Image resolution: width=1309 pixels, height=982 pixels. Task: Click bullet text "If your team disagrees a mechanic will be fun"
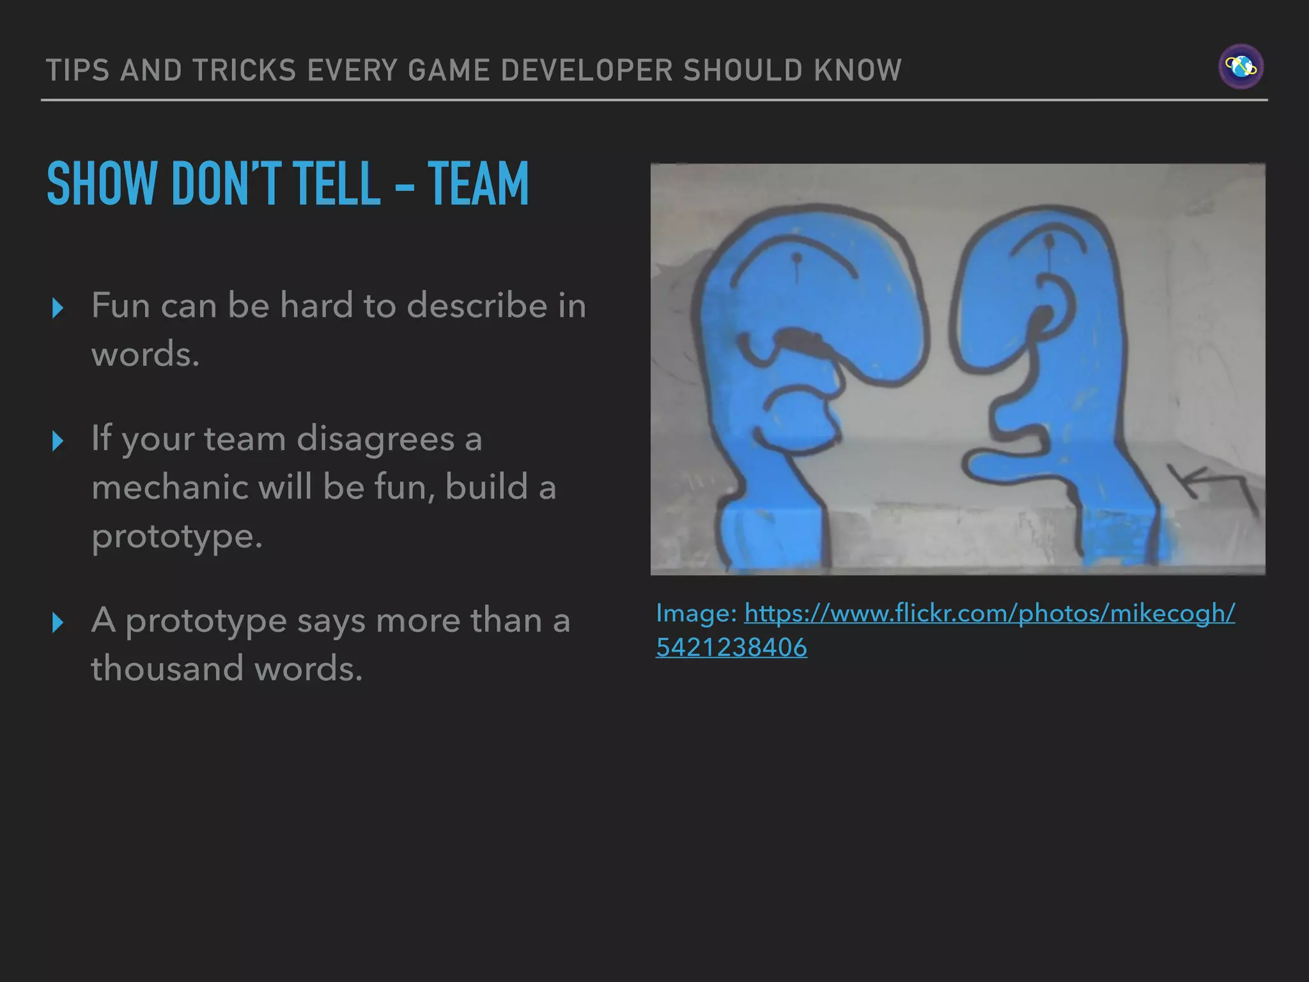coord(324,463)
